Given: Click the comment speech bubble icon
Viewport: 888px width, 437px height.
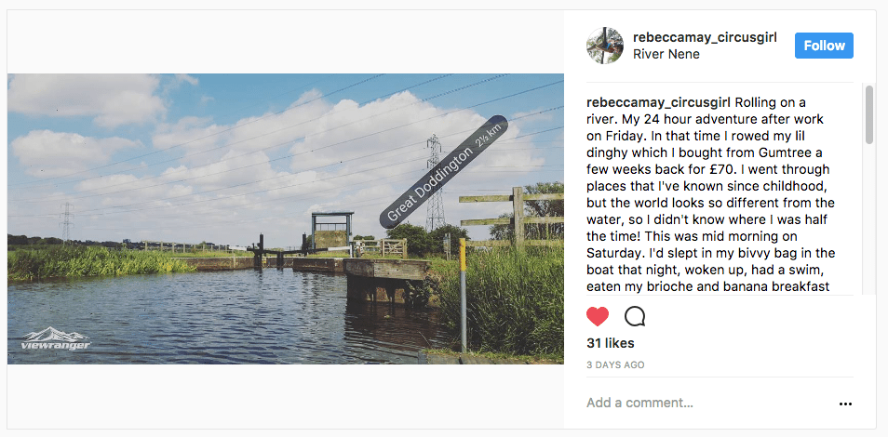Looking at the screenshot, I should pos(635,316).
